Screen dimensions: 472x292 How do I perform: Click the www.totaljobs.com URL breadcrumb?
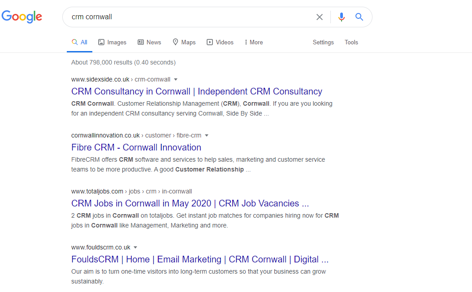131,191
